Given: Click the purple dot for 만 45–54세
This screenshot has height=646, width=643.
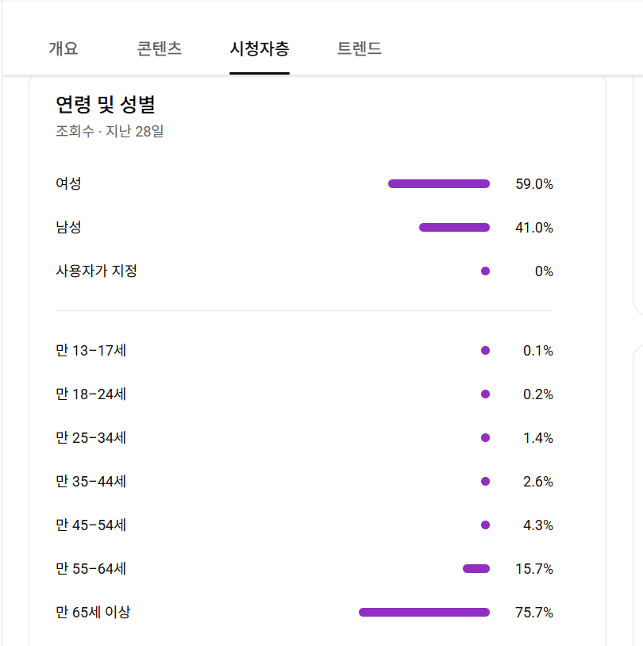Looking at the screenshot, I should coord(485,525).
